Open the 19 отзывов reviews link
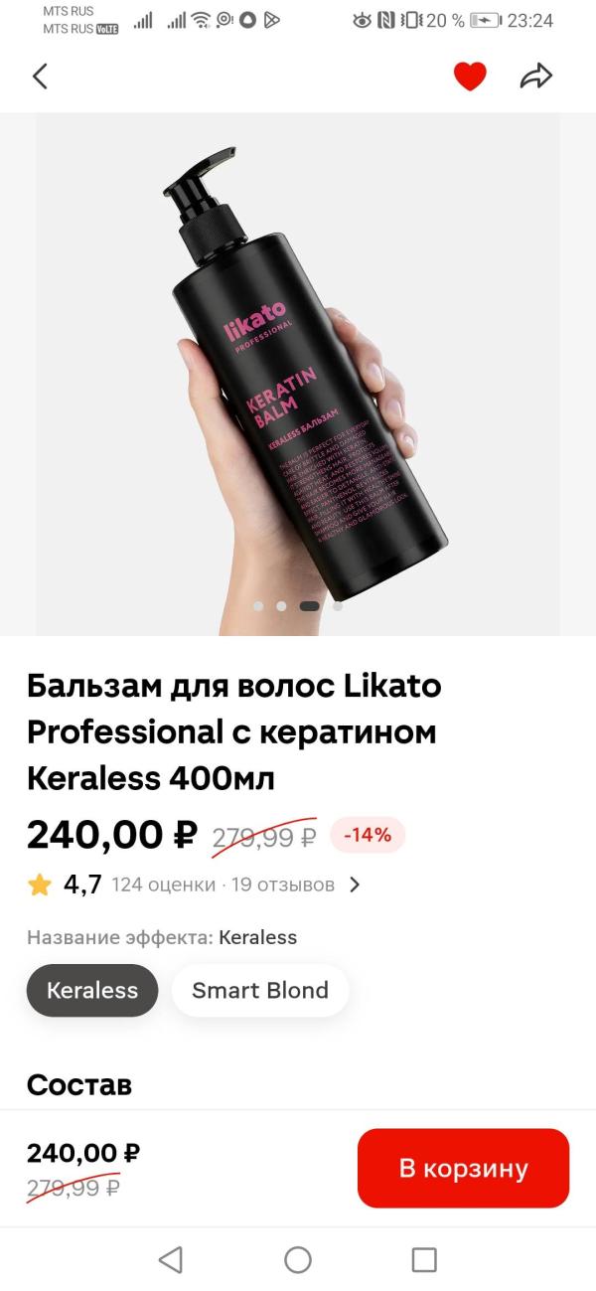This screenshot has width=596, height=1291. (283, 885)
